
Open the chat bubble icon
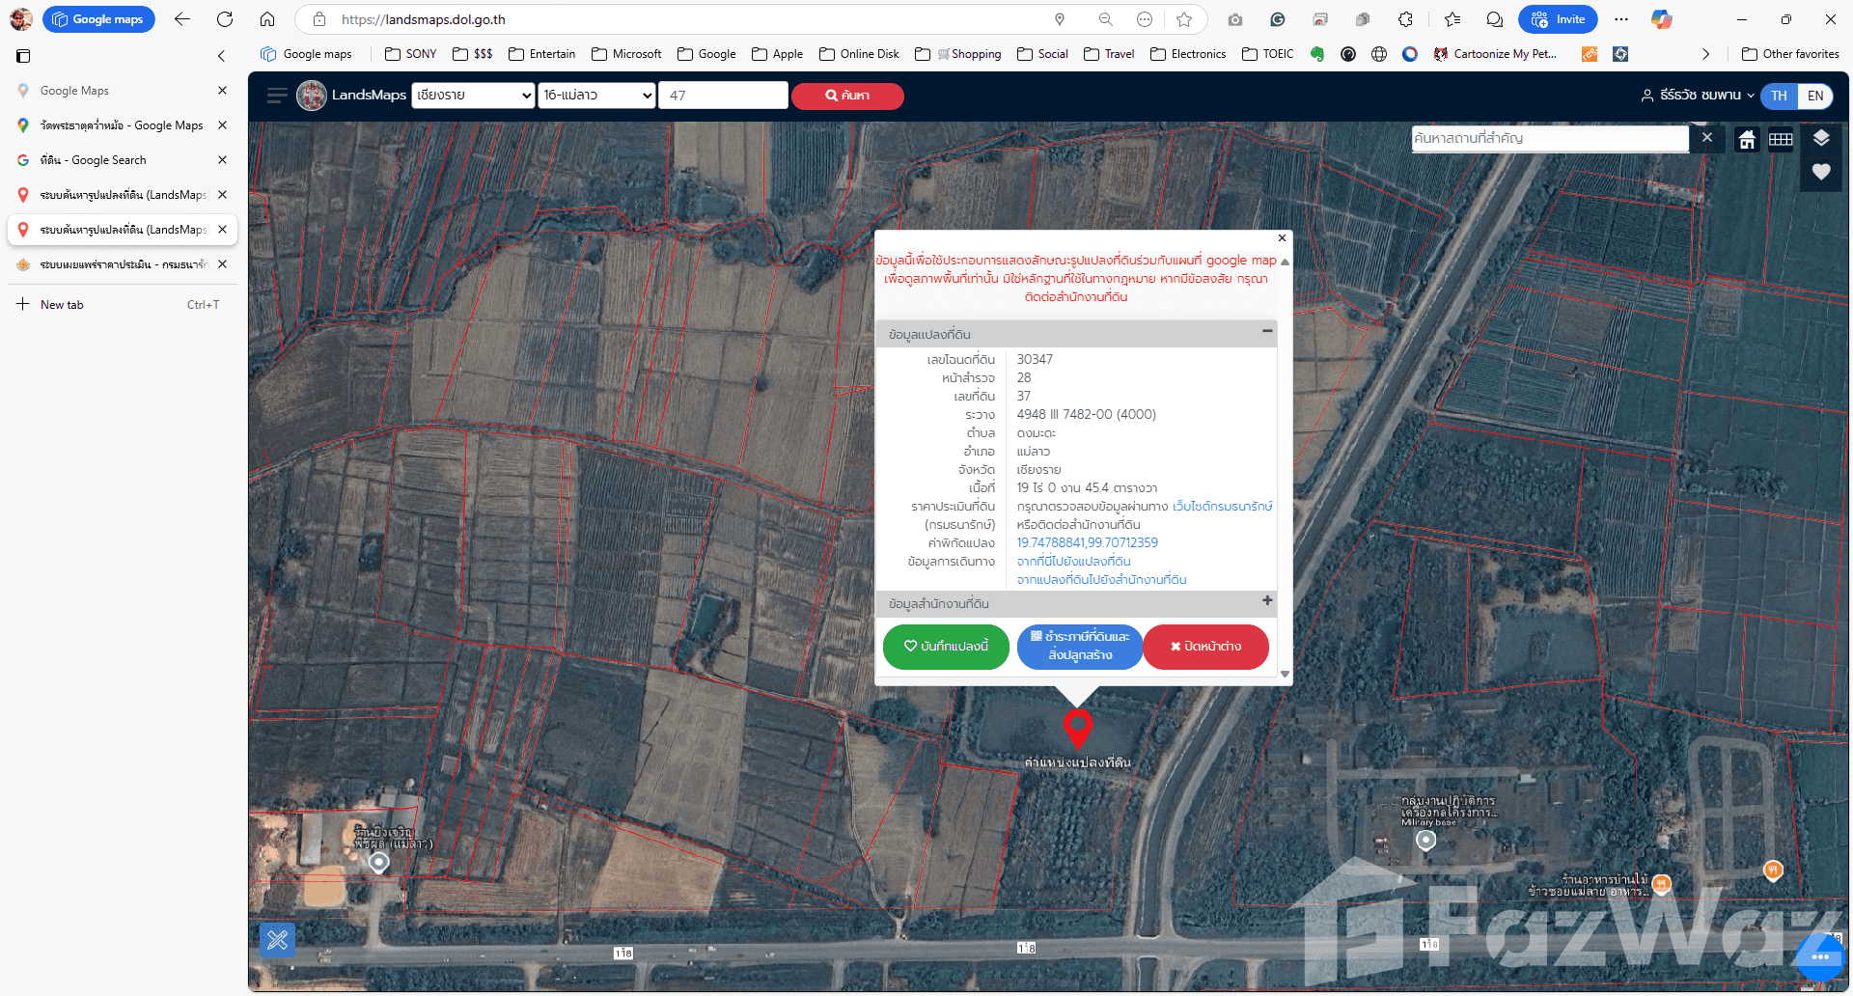[x=1819, y=956]
